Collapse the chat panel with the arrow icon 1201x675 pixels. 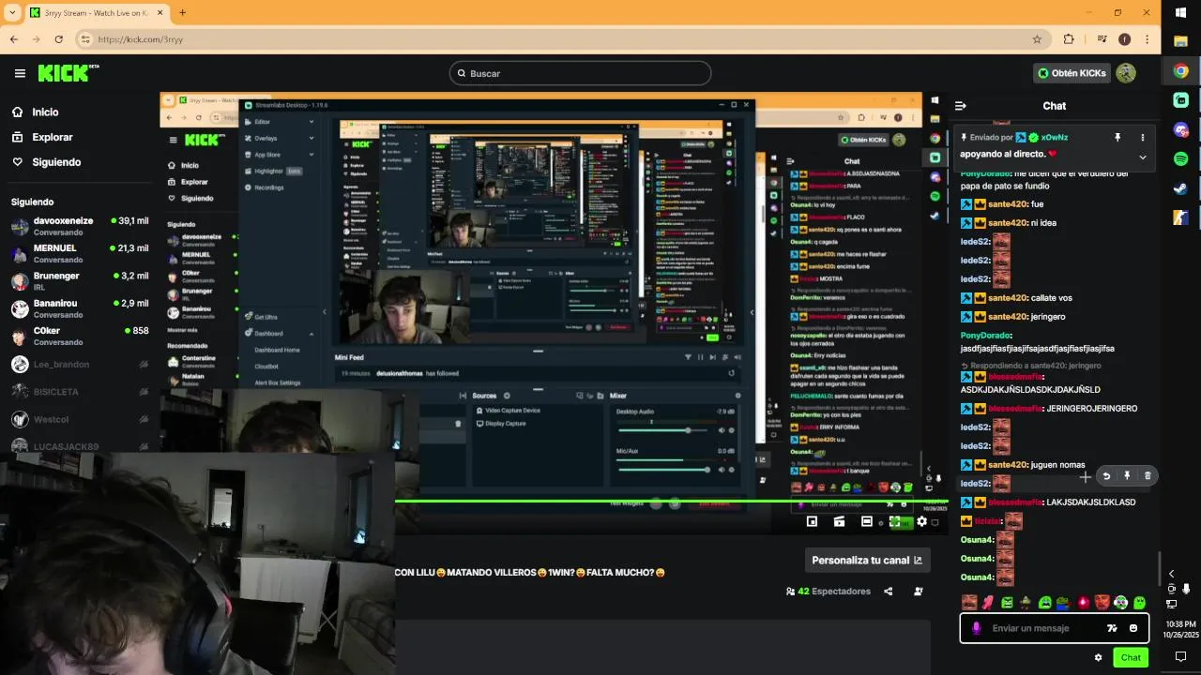(x=960, y=106)
